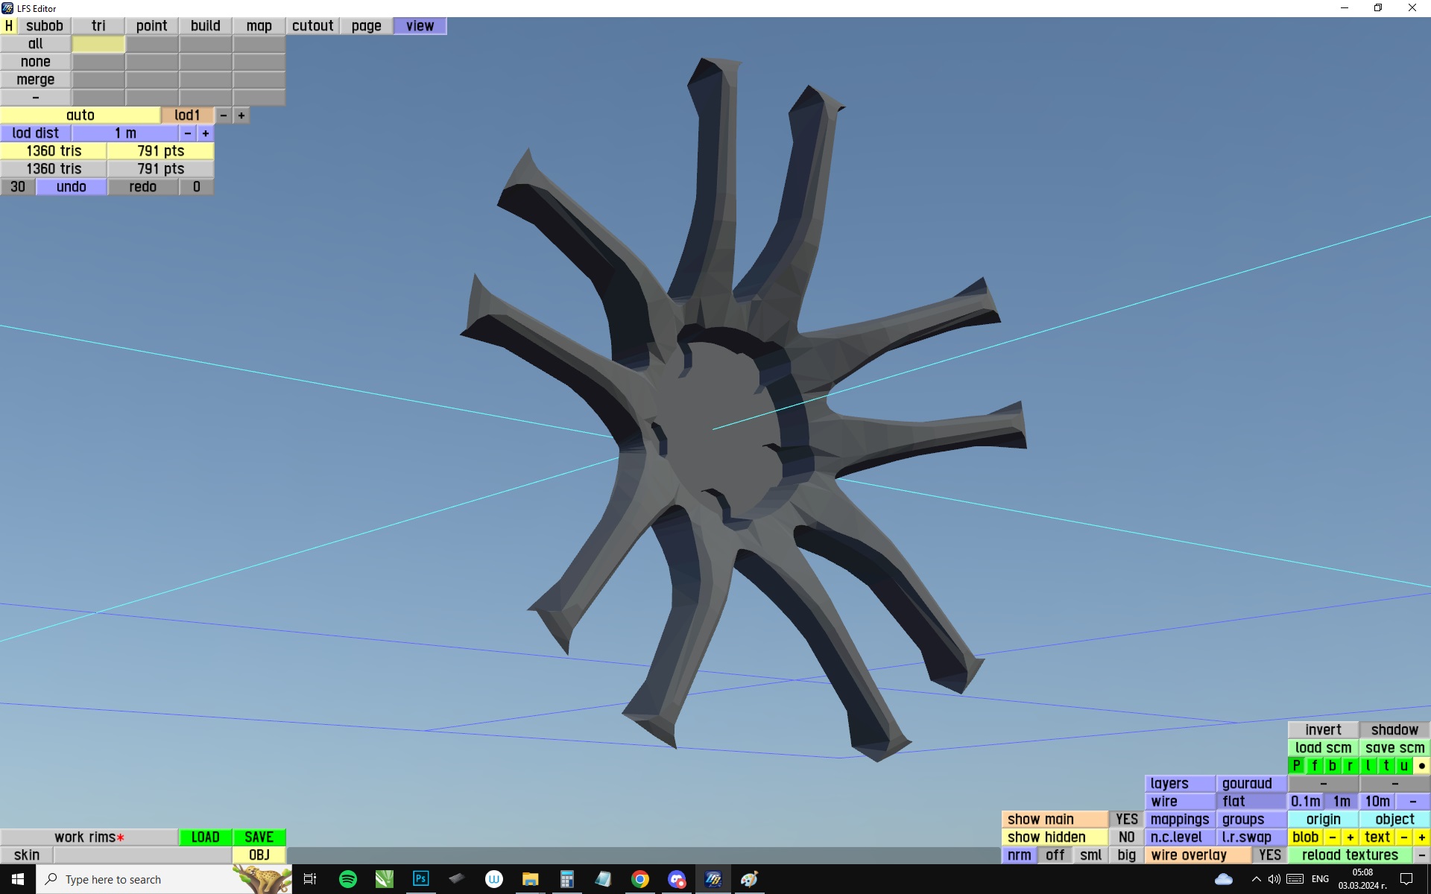The width and height of the screenshot is (1431, 894).
Task: Set grid size to 10m
Action: (x=1377, y=802)
